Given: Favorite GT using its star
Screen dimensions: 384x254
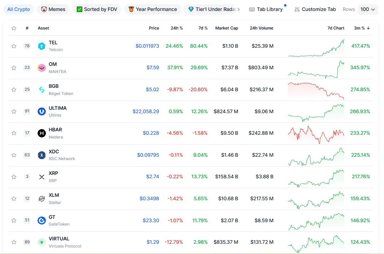Looking at the screenshot, I should click(14, 220).
